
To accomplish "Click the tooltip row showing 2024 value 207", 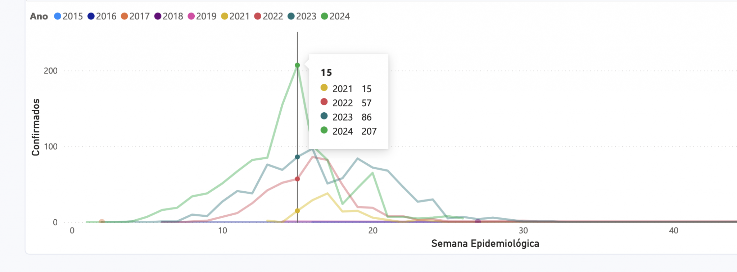I will [348, 131].
